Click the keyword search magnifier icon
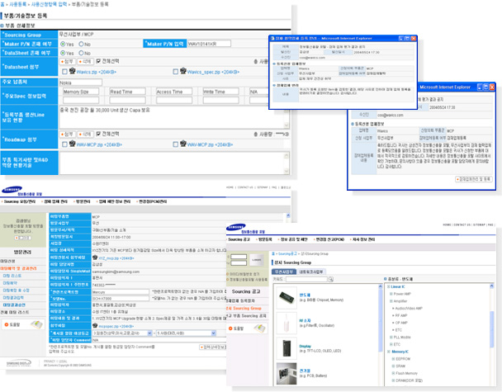The width and height of the screenshot is (502, 392). [x=330, y=280]
